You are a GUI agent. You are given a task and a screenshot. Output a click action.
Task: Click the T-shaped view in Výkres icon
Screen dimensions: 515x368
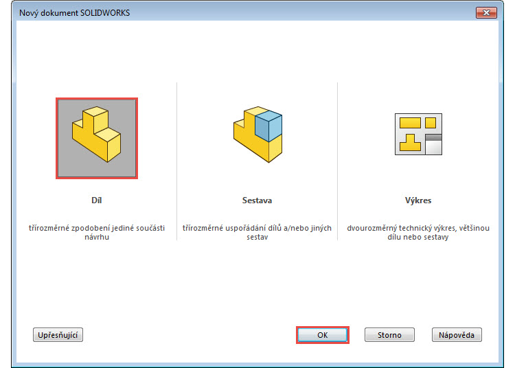(411, 142)
